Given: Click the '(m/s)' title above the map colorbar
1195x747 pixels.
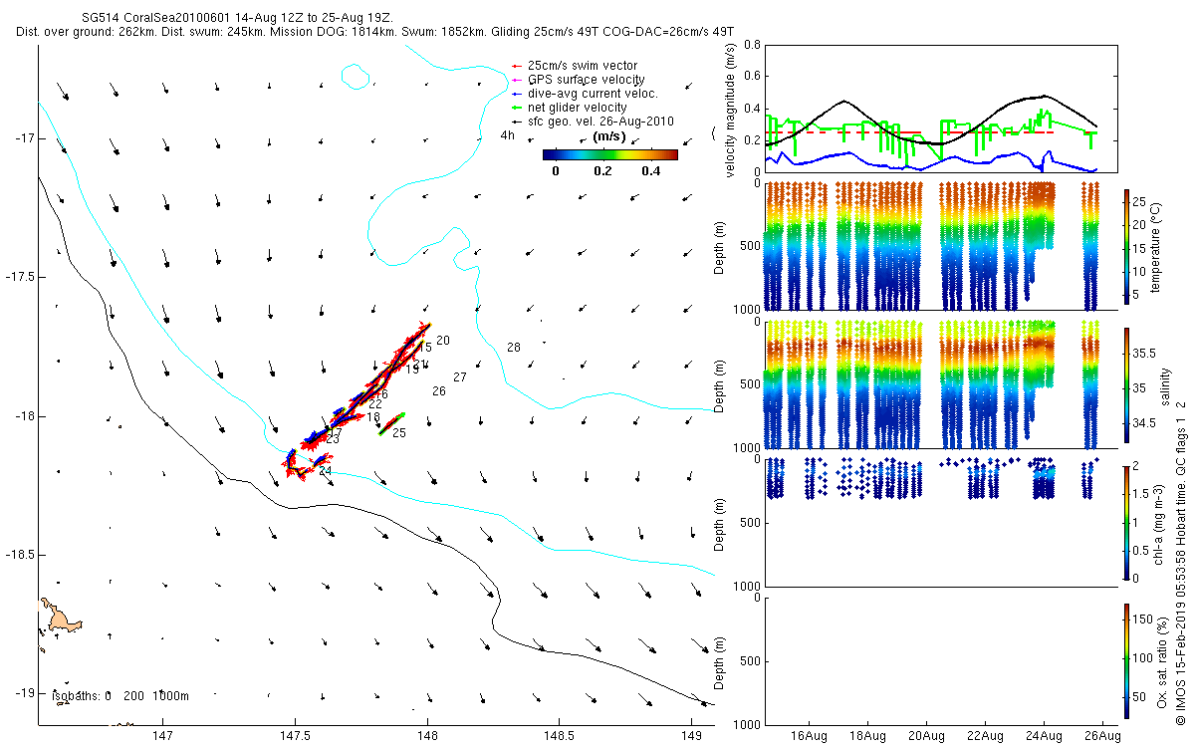Looking at the screenshot, I should pos(609,135).
